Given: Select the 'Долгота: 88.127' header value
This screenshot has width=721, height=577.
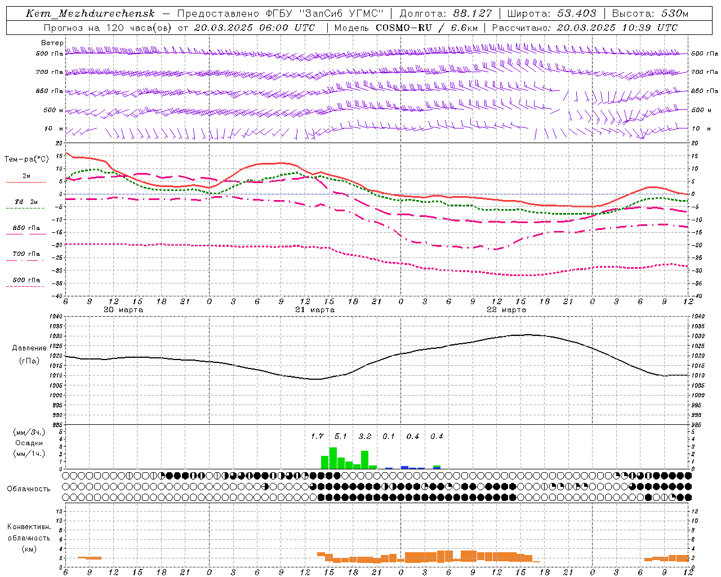Looking at the screenshot, I should coord(446,14).
